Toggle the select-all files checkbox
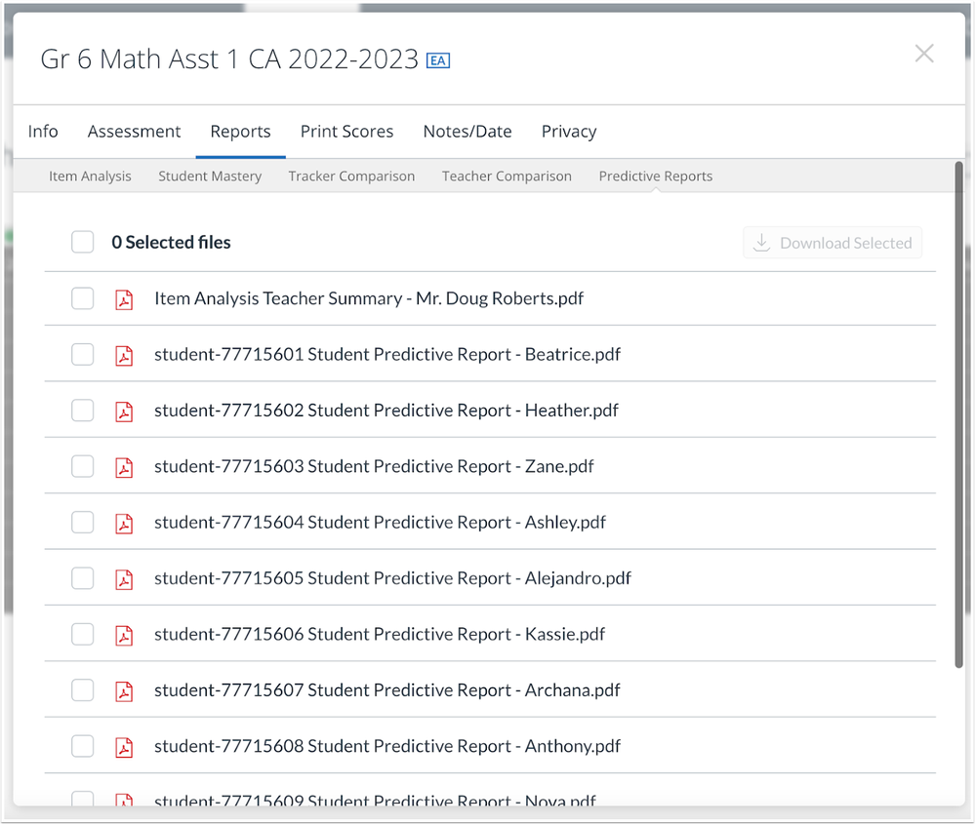 [x=83, y=242]
